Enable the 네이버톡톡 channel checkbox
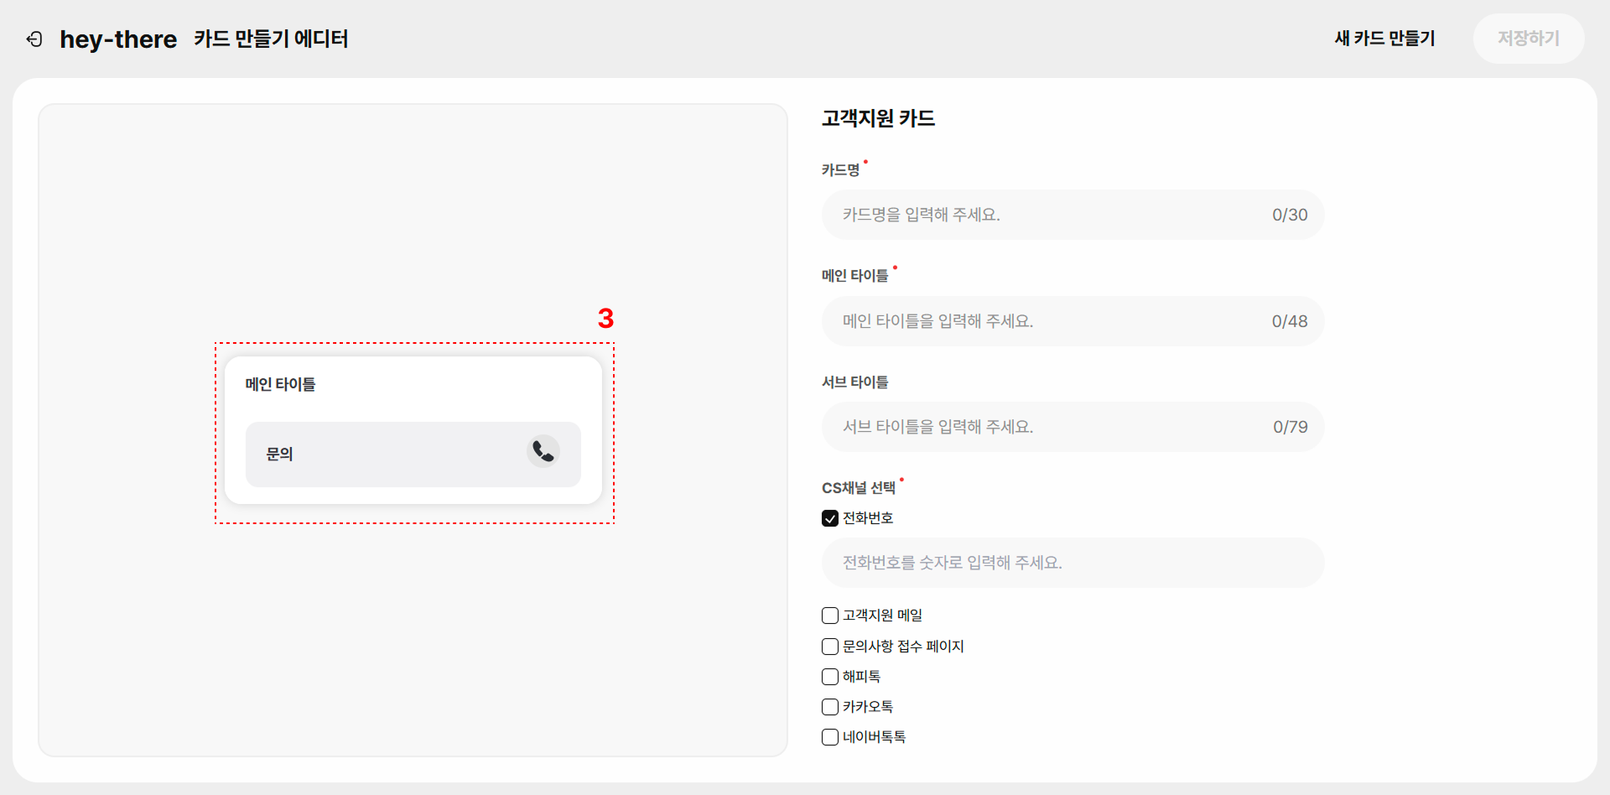 coord(830,737)
